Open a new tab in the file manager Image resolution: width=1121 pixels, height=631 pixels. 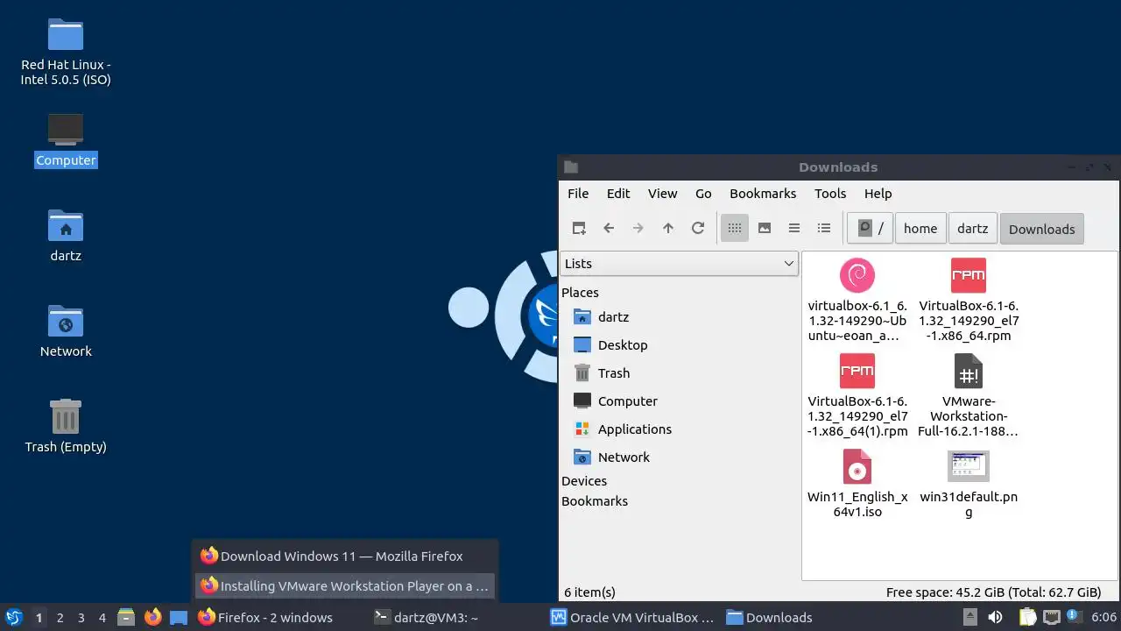[x=579, y=228]
